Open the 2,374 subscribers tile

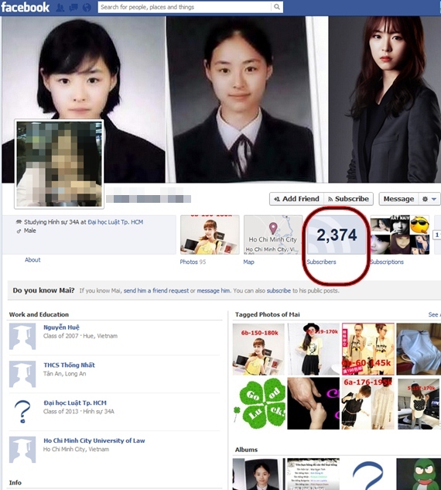[337, 235]
